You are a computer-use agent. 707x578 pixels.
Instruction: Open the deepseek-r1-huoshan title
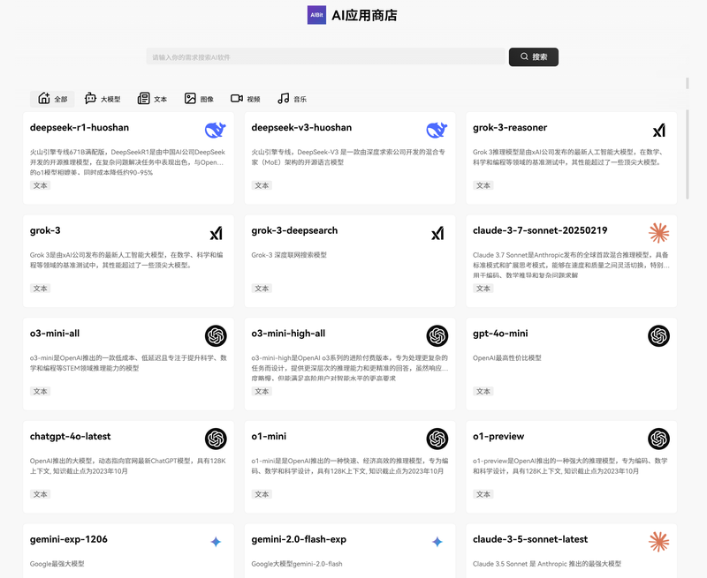coord(80,127)
